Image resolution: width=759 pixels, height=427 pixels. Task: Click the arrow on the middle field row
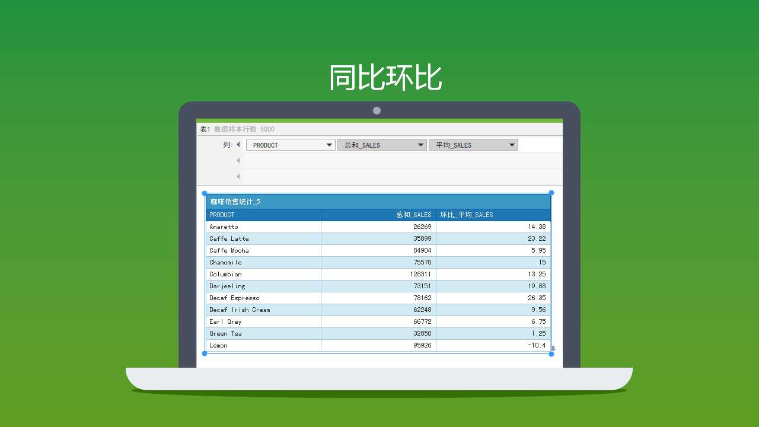pyautogui.click(x=238, y=161)
